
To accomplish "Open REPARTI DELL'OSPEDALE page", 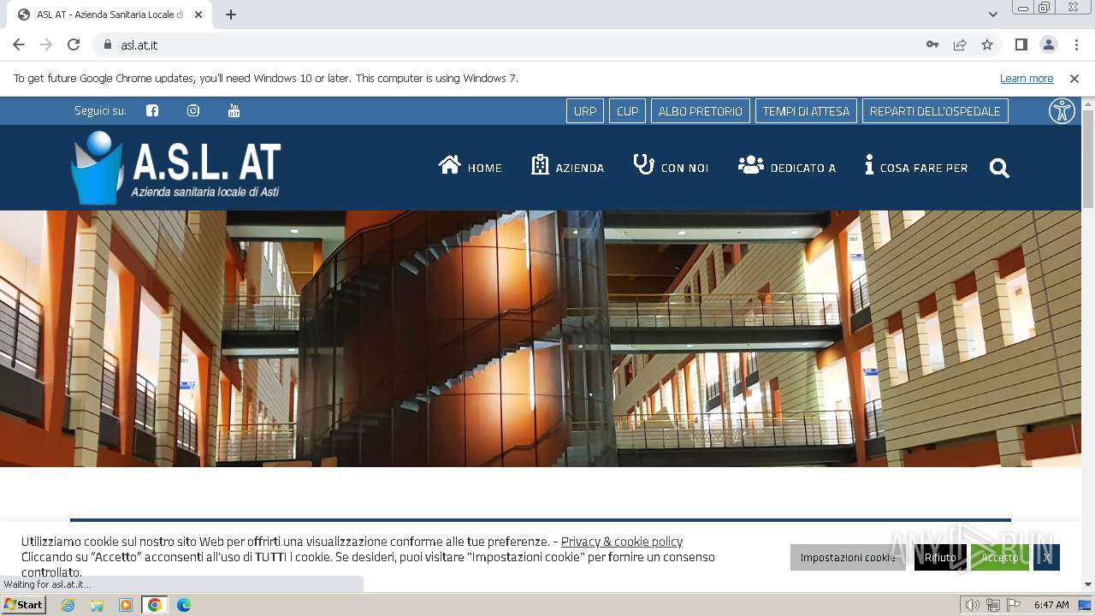I will [x=935, y=111].
